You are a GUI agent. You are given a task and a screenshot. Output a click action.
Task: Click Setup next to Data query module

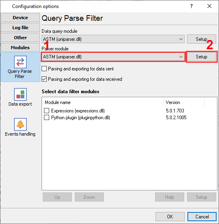[201, 39]
